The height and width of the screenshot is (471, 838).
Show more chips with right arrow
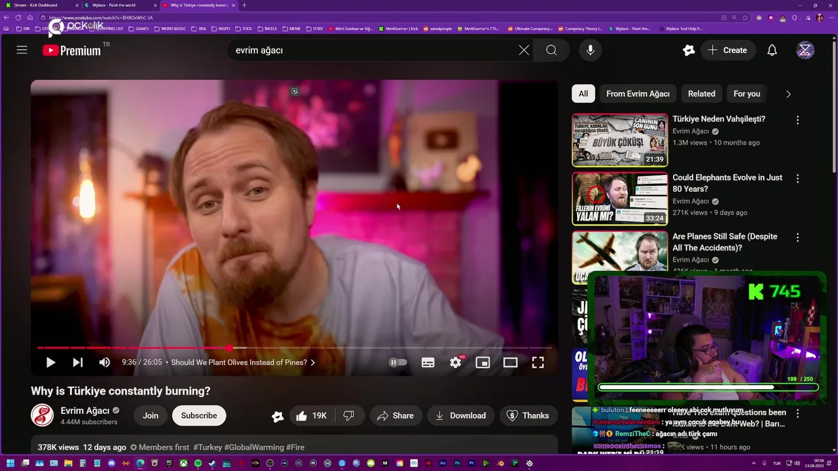788,94
